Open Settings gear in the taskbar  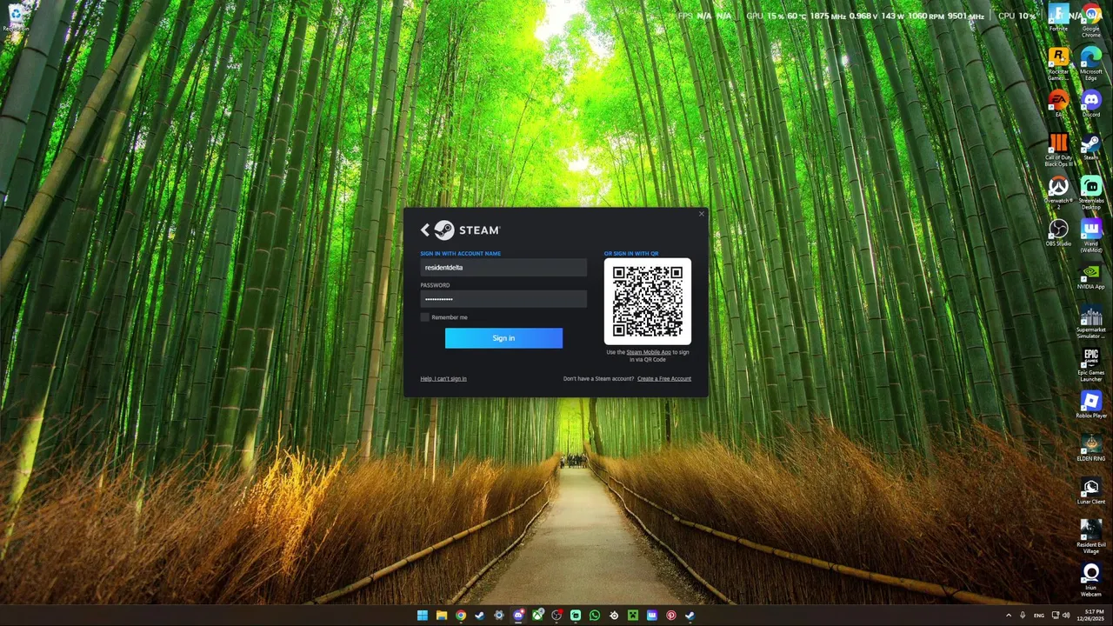coord(499,616)
